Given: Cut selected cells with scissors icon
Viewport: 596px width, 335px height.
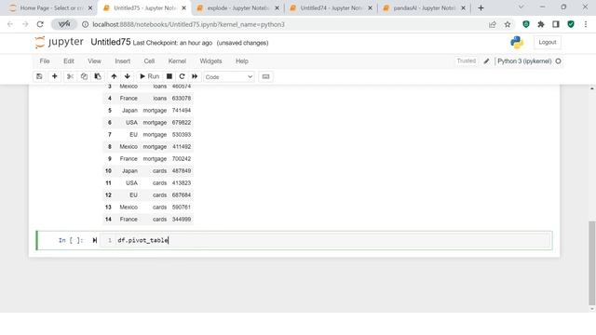Looking at the screenshot, I should pos(70,76).
